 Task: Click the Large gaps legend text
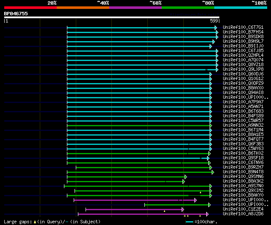click(x=52, y=222)
